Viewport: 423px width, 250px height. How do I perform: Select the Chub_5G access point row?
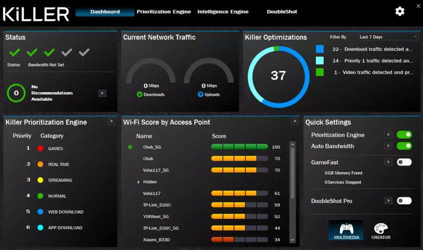click(152, 147)
